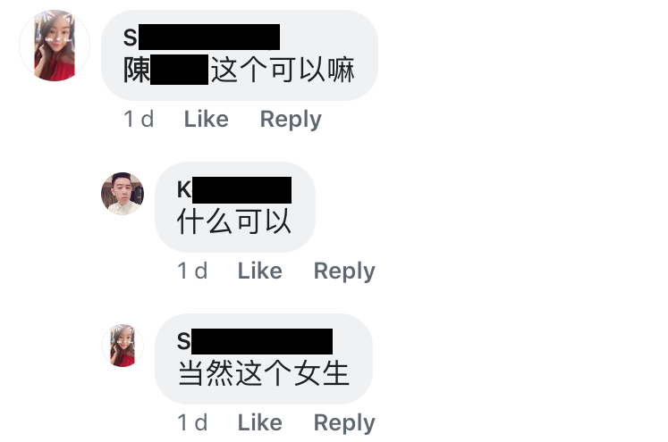Like the comment 这个可以嘛
Image resolution: width=668 pixels, height=442 pixels.
[x=207, y=119]
